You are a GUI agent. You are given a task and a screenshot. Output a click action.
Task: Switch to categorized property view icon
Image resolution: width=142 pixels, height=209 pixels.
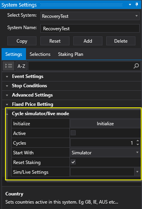(9, 66)
